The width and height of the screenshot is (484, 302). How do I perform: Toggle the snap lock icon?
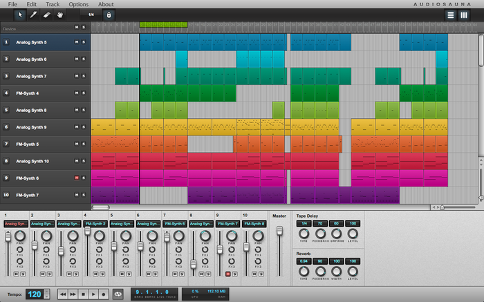point(108,14)
